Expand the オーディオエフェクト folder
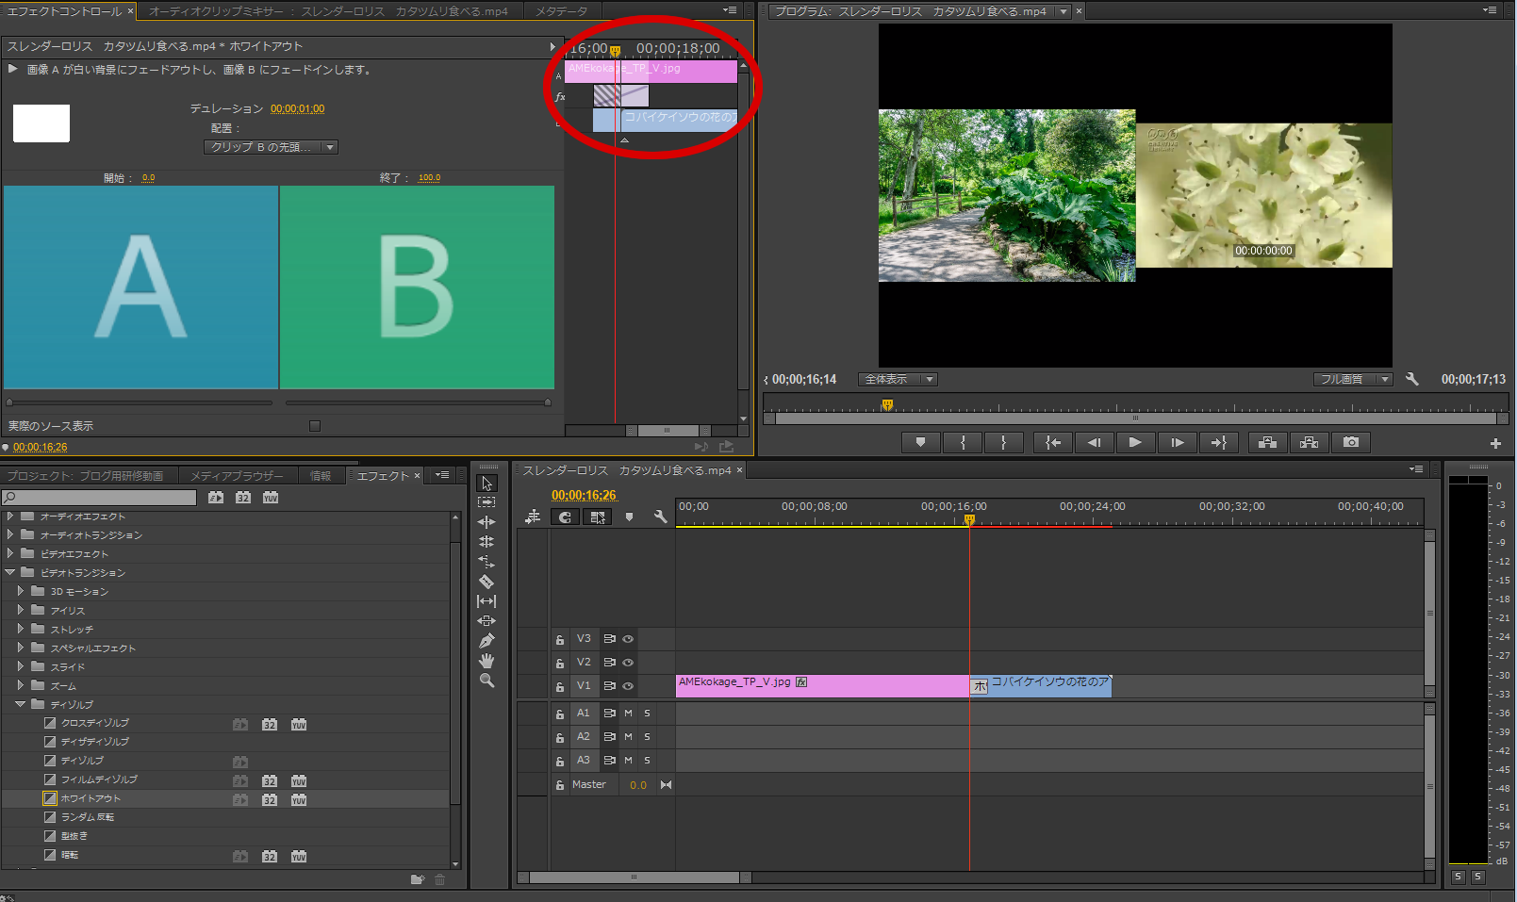1517x902 pixels. [x=10, y=516]
